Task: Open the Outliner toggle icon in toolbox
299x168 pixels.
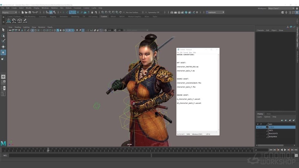Action: point(3,94)
